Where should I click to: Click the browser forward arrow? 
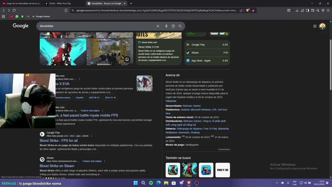tap(9, 10)
